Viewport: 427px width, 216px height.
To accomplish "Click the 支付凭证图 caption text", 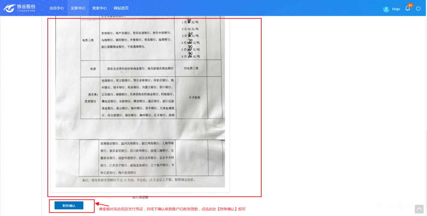I will pyautogui.click(x=140, y=197).
